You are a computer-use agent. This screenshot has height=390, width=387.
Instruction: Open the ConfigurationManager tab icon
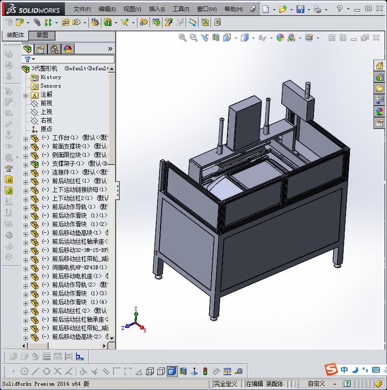tap(54, 49)
